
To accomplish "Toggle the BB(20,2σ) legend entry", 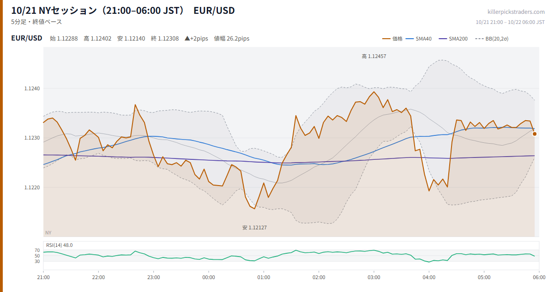I will tap(491, 39).
